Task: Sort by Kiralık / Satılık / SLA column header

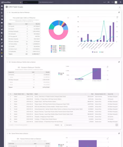Action: pos(19,94)
